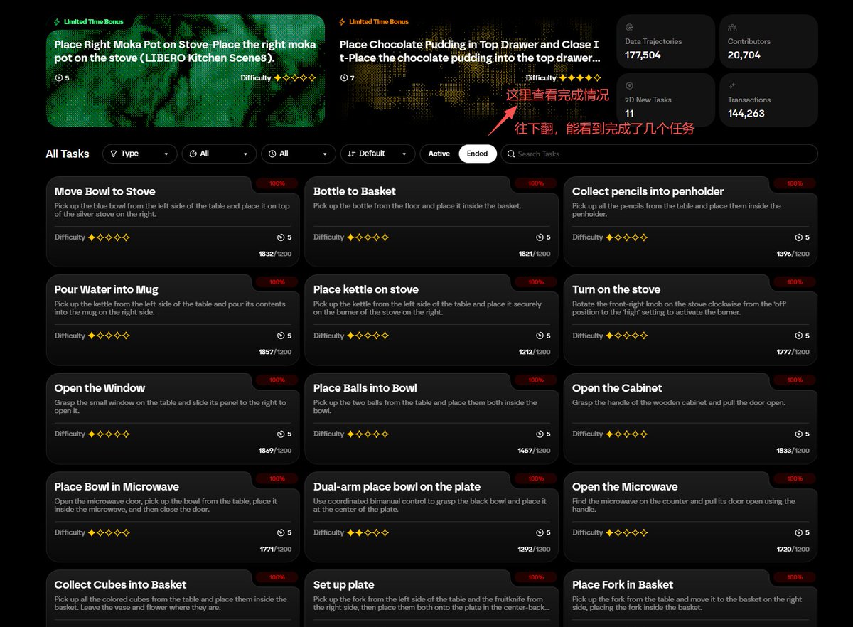Open the Collect pencils into penholder task
The height and width of the screenshot is (627, 853).
tap(690, 221)
